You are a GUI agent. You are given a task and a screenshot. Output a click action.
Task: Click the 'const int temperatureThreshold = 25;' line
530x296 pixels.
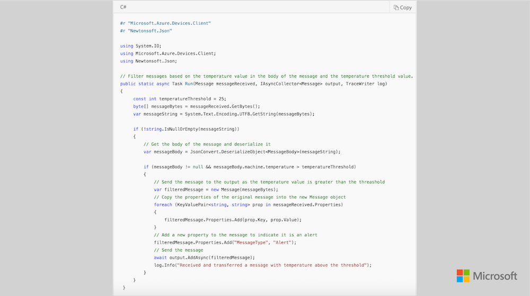[x=180, y=99]
